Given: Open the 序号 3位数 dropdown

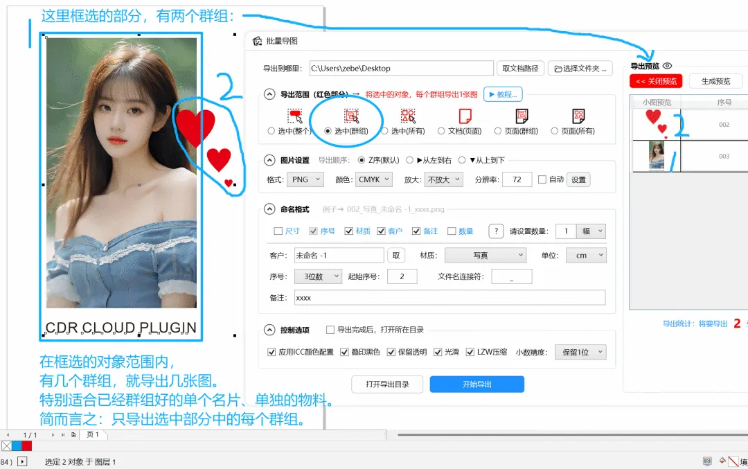Looking at the screenshot, I should [x=319, y=276].
